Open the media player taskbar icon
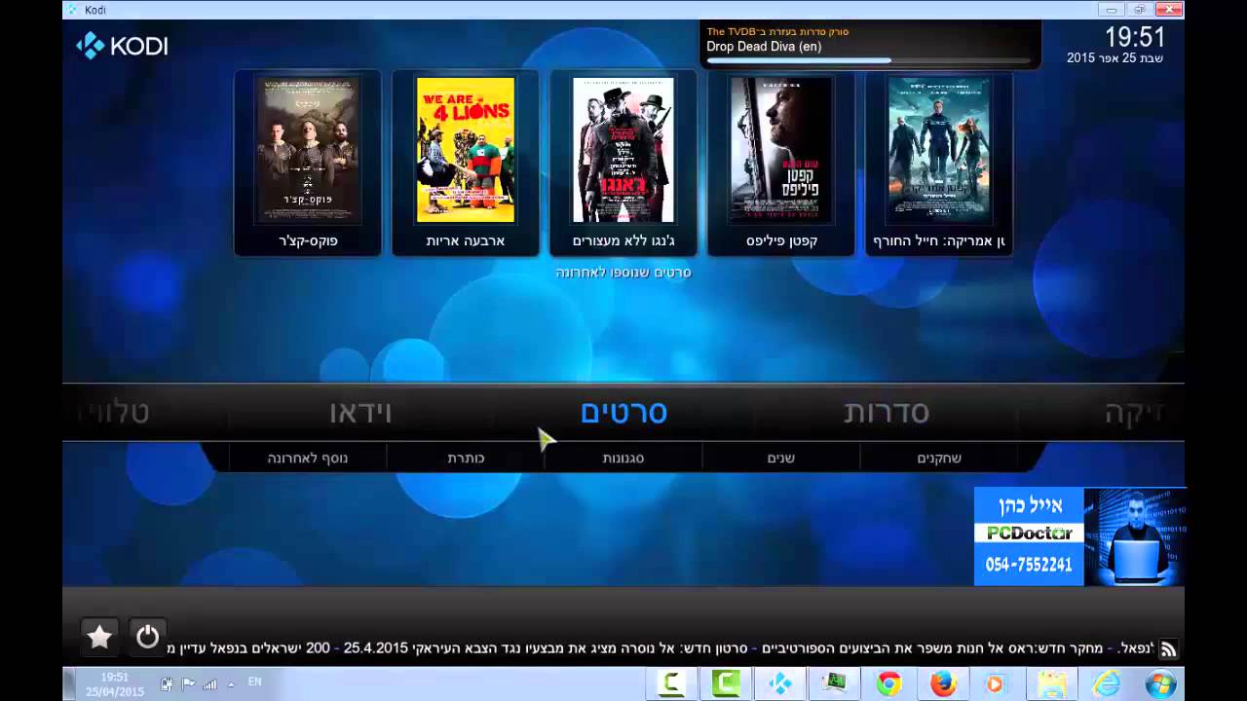The height and width of the screenshot is (701, 1247). (995, 683)
